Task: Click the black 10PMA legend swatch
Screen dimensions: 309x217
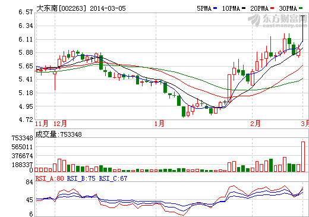Action: coord(244,8)
